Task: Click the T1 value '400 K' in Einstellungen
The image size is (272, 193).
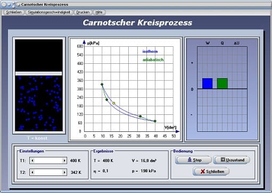Action: point(75,161)
